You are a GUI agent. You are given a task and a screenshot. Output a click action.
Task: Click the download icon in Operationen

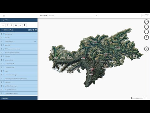(20, 25)
